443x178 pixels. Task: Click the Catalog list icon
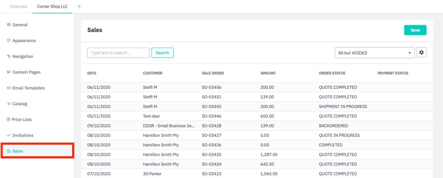(8, 104)
